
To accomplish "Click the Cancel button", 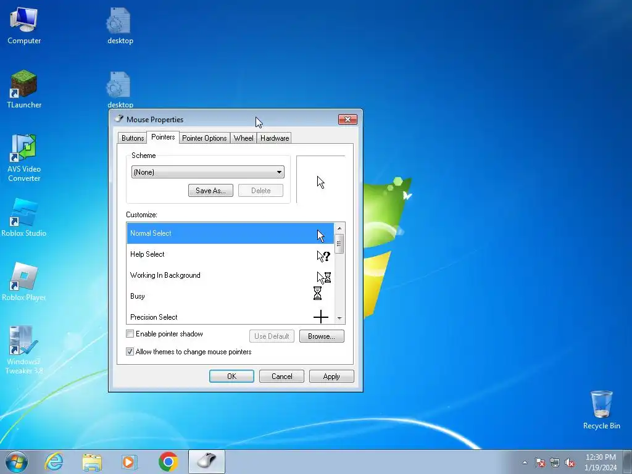I will point(281,376).
